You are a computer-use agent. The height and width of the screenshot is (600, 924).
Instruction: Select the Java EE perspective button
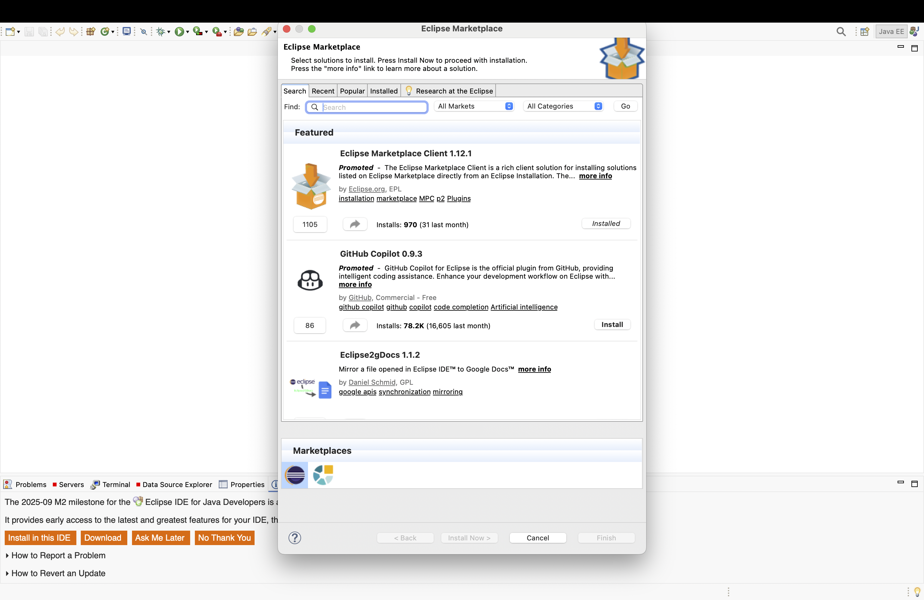891,32
